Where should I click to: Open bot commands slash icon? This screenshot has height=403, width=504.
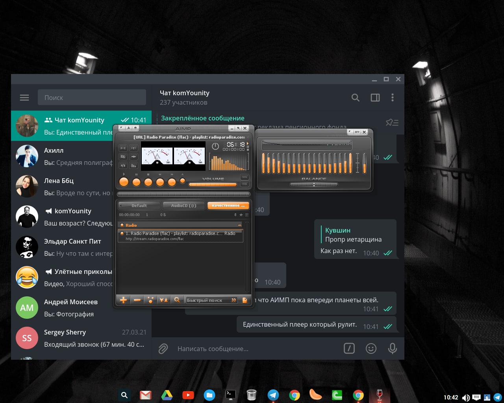[x=349, y=348]
